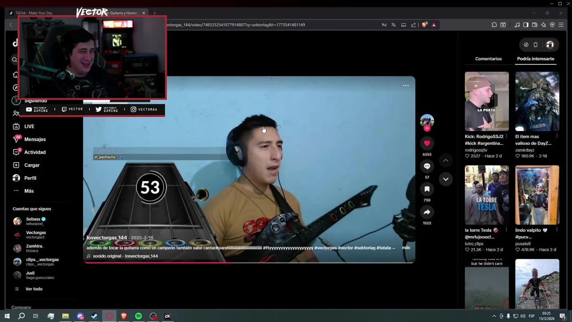Open the profile avatar at top right
The width and height of the screenshot is (572, 322).
[x=550, y=45]
